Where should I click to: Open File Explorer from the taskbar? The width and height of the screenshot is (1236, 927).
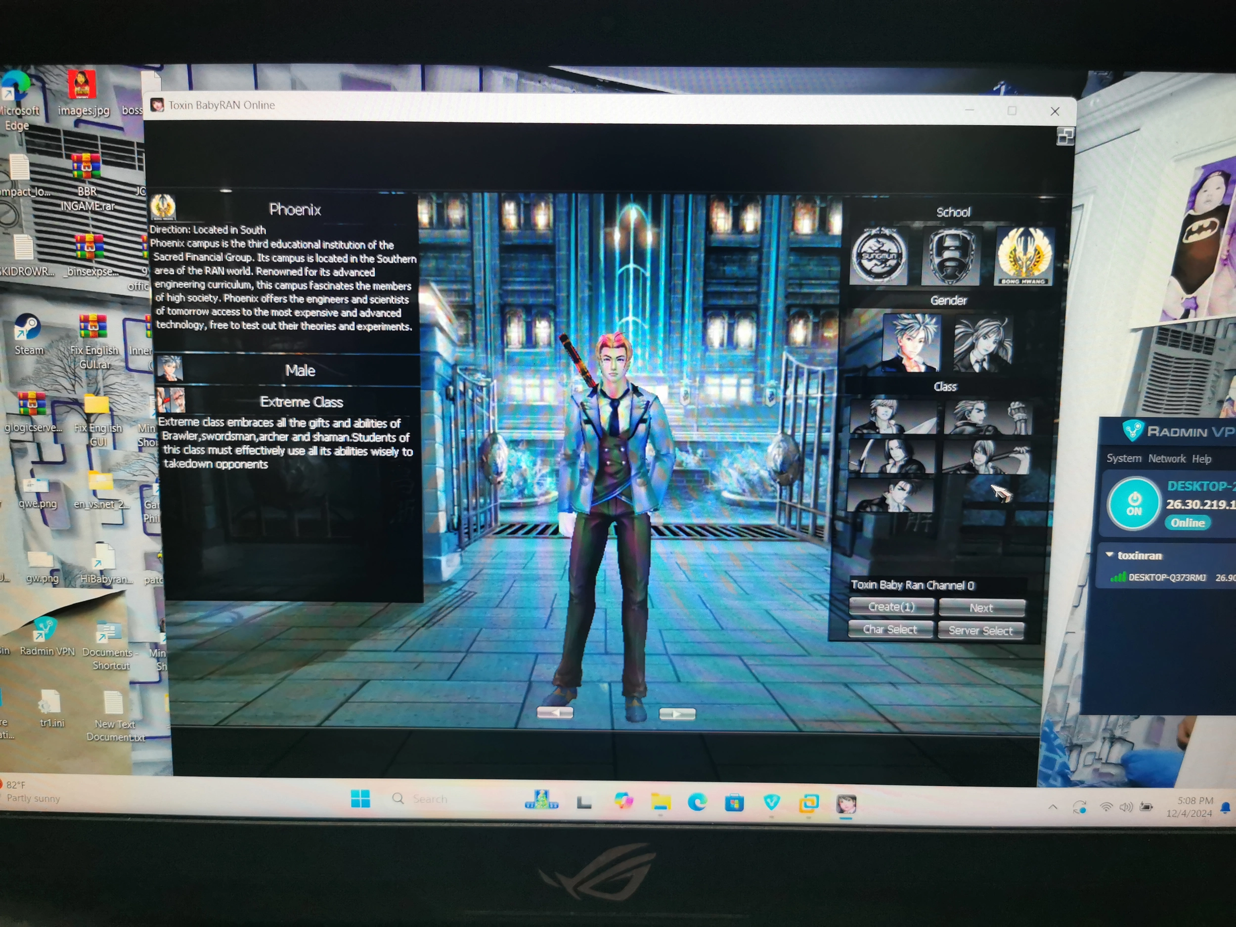pyautogui.click(x=661, y=802)
